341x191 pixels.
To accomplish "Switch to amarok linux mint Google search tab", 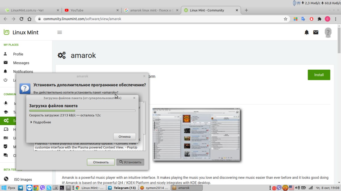I will (151, 10).
